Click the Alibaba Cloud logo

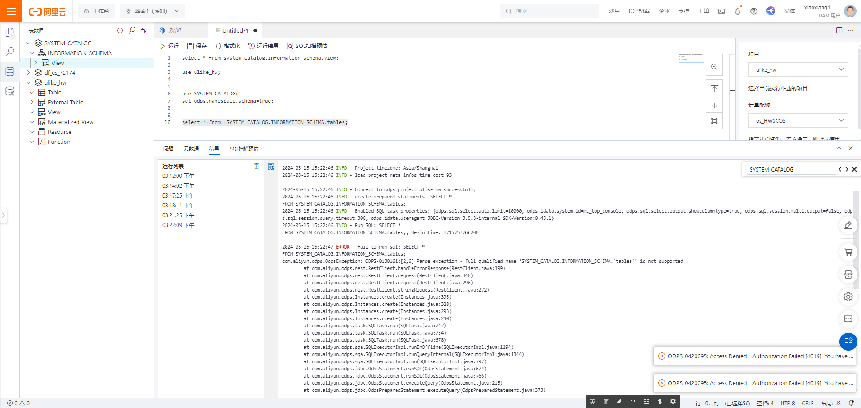pos(47,12)
